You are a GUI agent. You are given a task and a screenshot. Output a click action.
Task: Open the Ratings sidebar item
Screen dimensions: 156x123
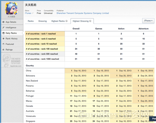[12, 49]
